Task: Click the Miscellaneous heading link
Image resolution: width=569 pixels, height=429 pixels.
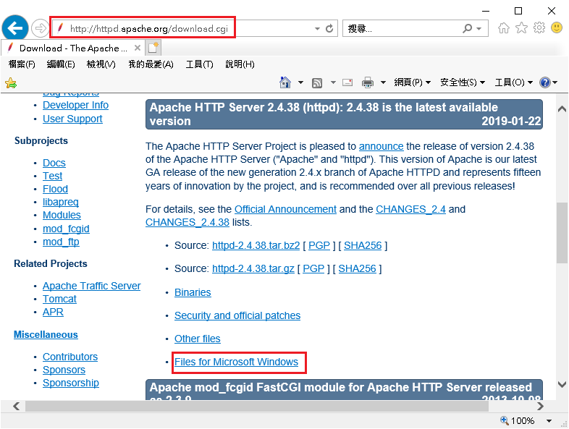Action: coord(46,335)
